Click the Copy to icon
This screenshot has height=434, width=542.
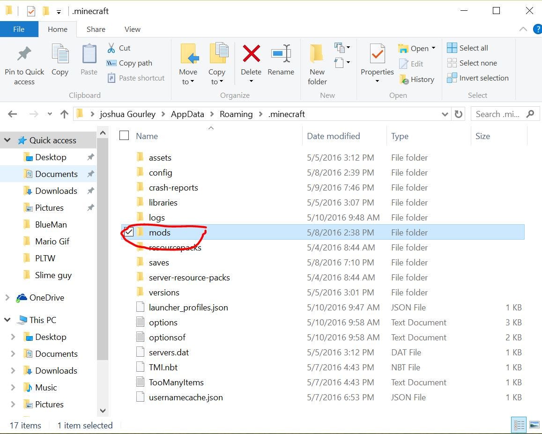coord(218,53)
